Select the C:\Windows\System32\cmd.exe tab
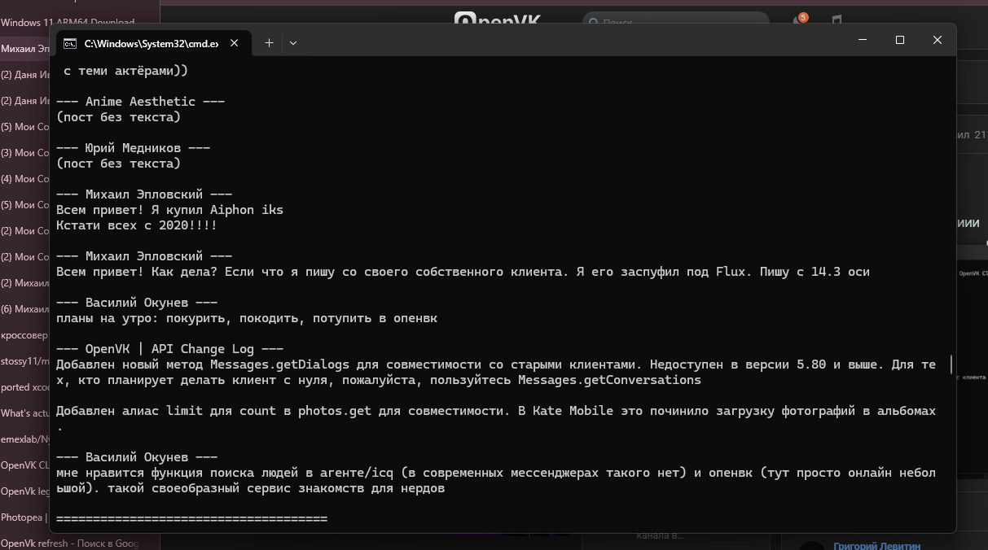 153,43
